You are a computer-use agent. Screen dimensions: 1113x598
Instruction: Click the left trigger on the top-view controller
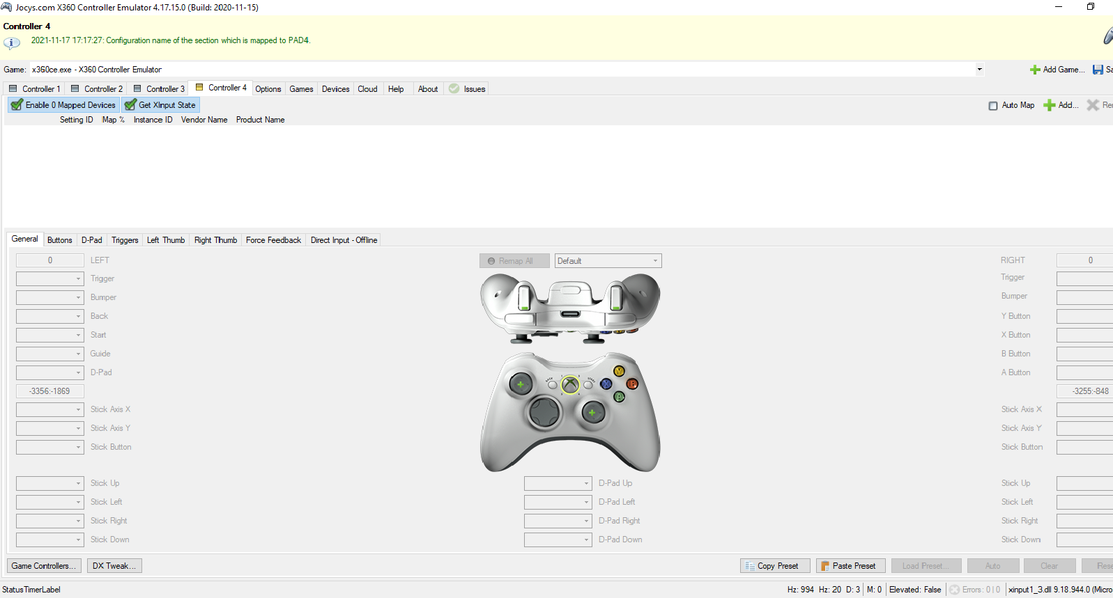[x=524, y=297]
